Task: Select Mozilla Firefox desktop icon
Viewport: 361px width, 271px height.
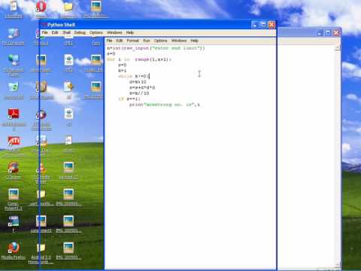Action: pos(14,251)
